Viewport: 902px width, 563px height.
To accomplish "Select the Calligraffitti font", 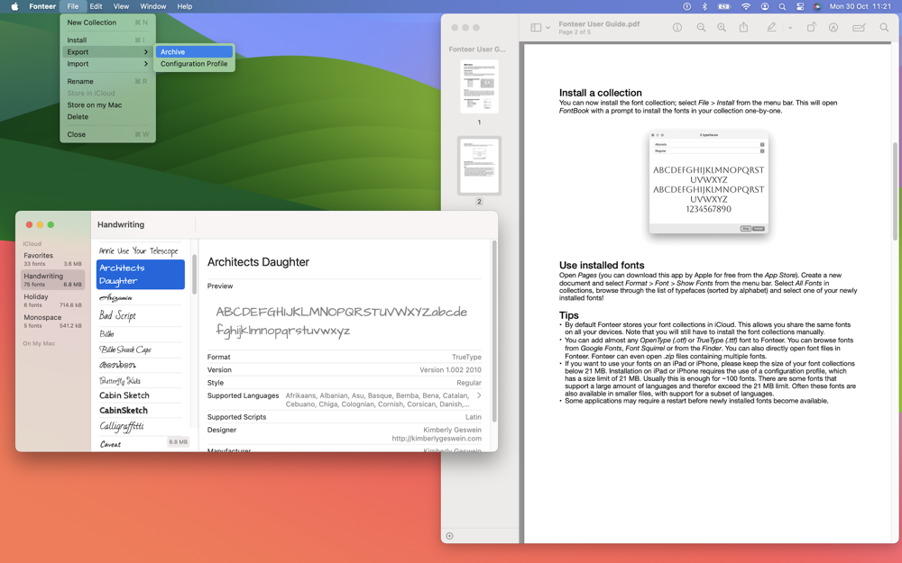I will (x=140, y=426).
